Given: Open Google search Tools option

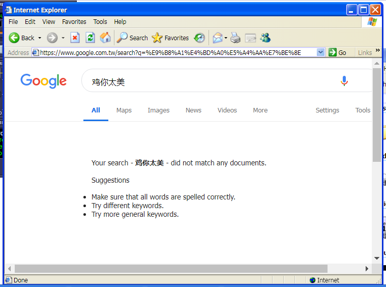Looking at the screenshot, I should coord(363,110).
